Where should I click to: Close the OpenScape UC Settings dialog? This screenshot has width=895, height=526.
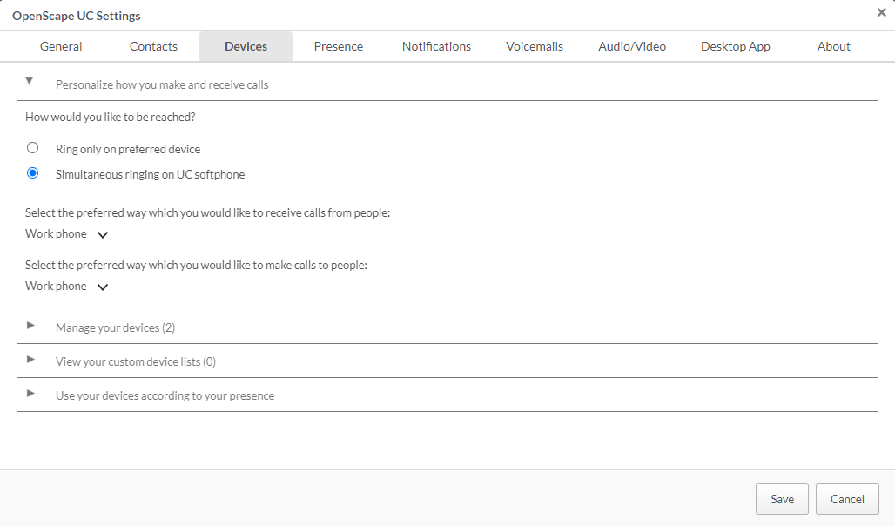(881, 12)
